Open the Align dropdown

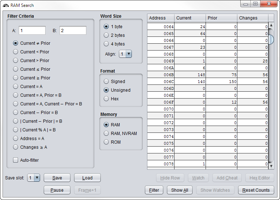coord(125,54)
